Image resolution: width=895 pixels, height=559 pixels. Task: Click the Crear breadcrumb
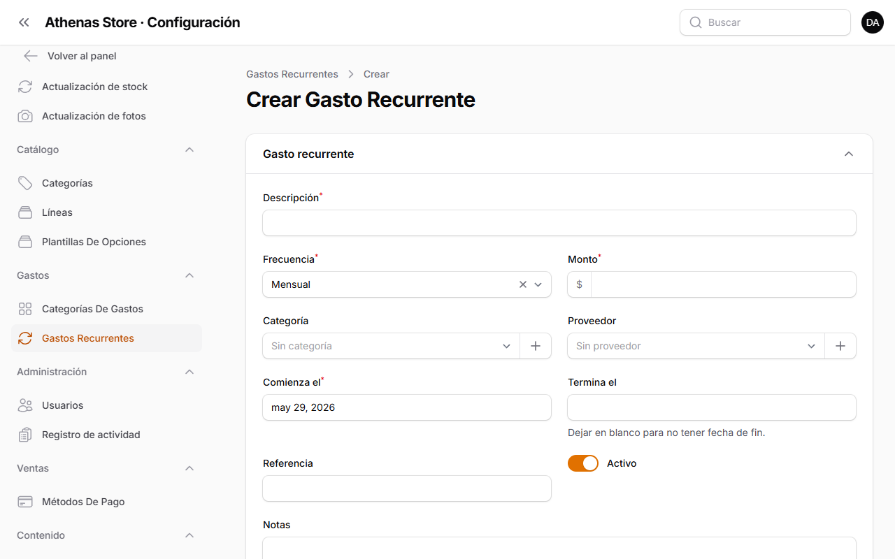coord(376,74)
